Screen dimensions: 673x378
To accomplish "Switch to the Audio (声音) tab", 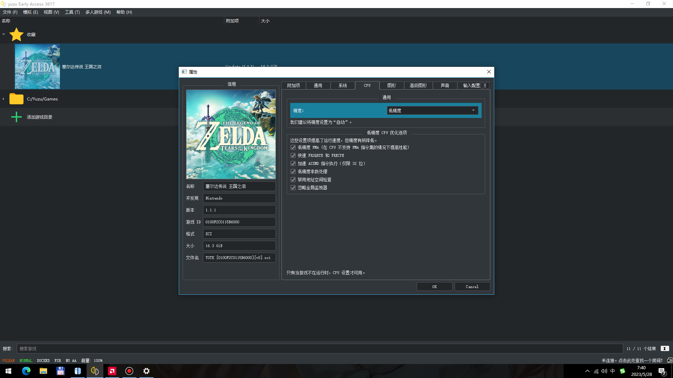I will coord(445,86).
